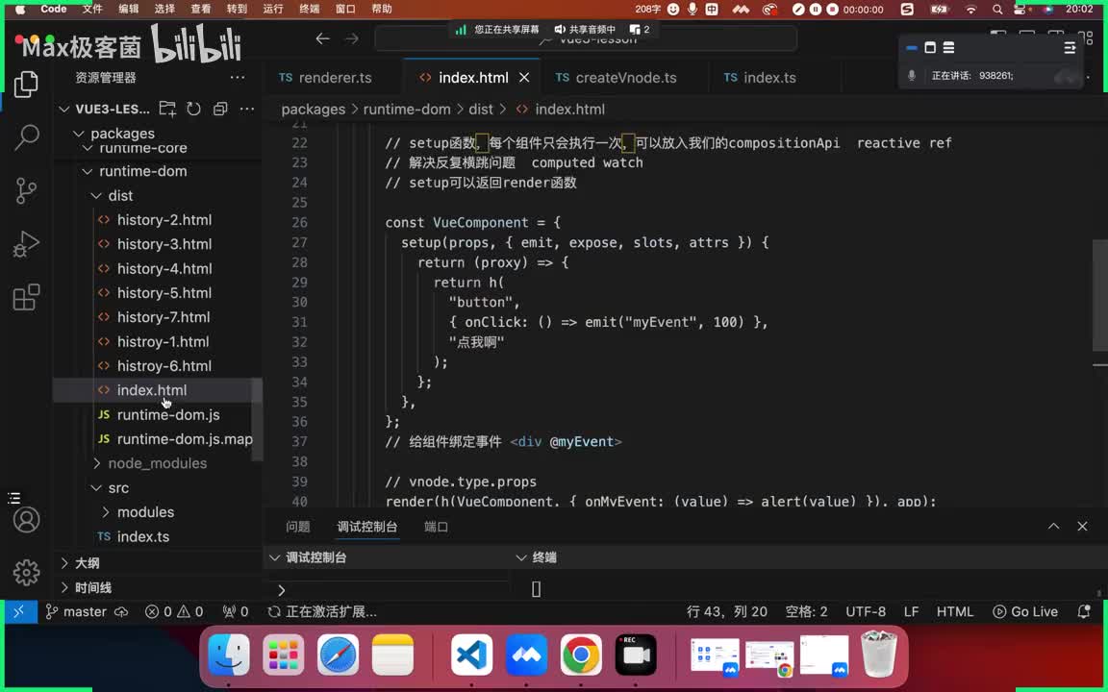The height and width of the screenshot is (692, 1108).
Task: Open Run and Debug view
Action: point(26,243)
